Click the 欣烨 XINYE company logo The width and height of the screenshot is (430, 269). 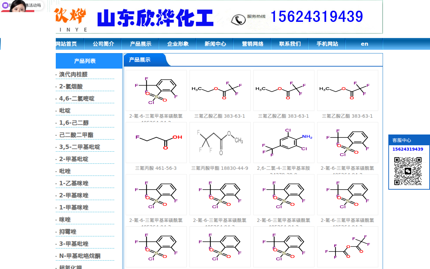tap(71, 18)
